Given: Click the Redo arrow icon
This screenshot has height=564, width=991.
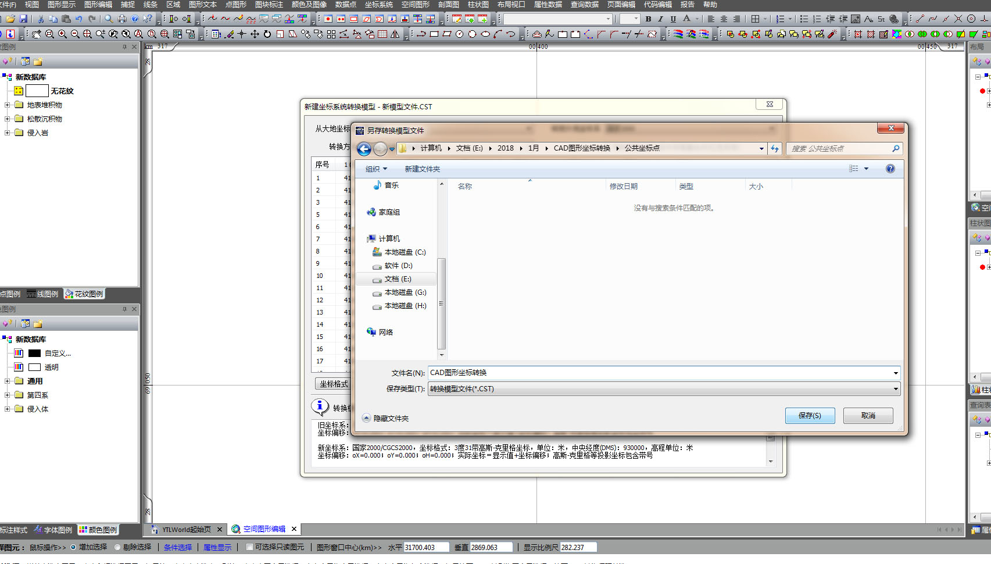Looking at the screenshot, I should coord(92,19).
